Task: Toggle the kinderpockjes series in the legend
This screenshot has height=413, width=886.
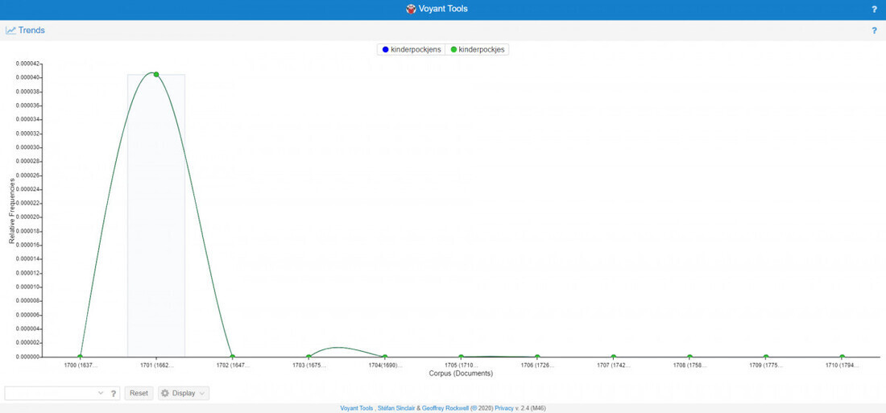Action: (x=478, y=50)
